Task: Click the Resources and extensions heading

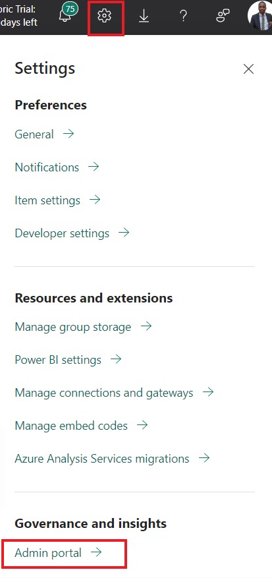Action: point(94,298)
